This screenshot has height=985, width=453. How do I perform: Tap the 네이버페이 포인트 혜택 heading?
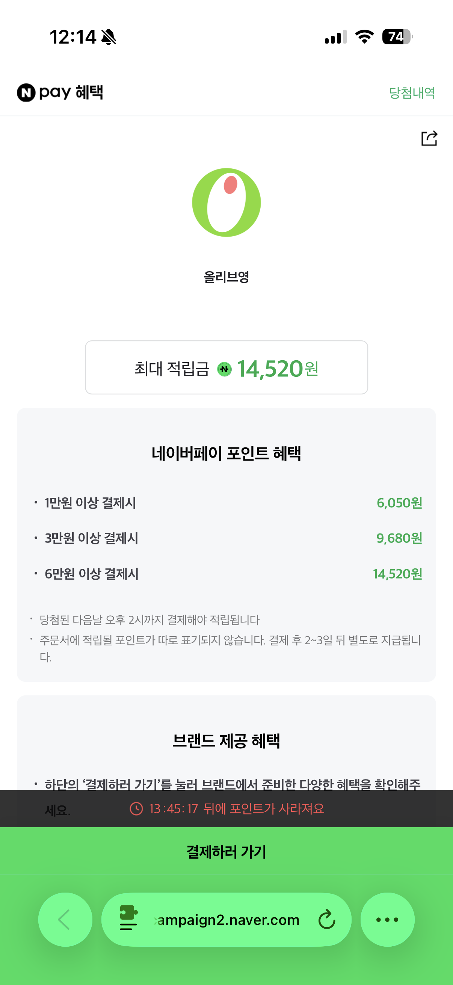(x=226, y=453)
